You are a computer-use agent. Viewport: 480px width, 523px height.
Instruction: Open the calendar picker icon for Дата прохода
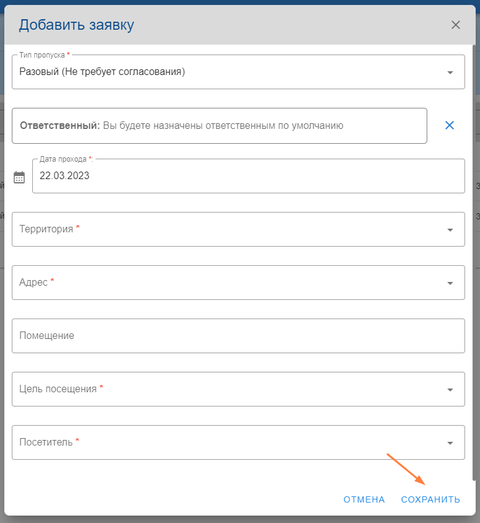(19, 177)
